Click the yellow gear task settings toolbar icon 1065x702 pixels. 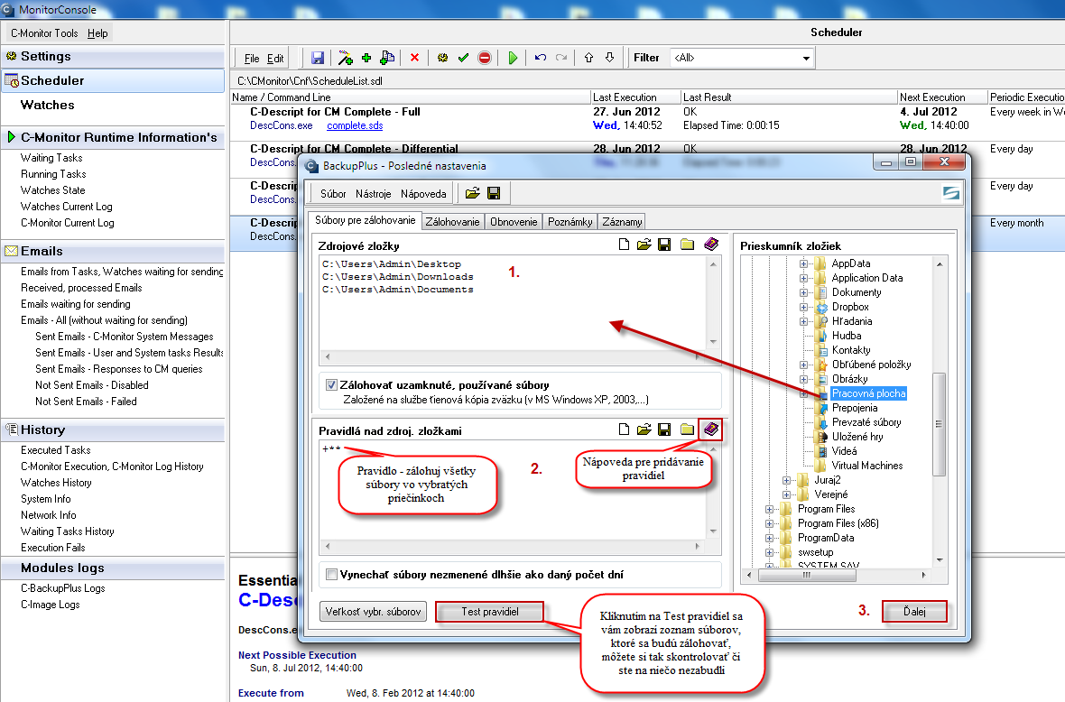pos(443,59)
